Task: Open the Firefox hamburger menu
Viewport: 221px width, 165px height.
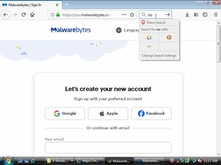Action: 216,15
